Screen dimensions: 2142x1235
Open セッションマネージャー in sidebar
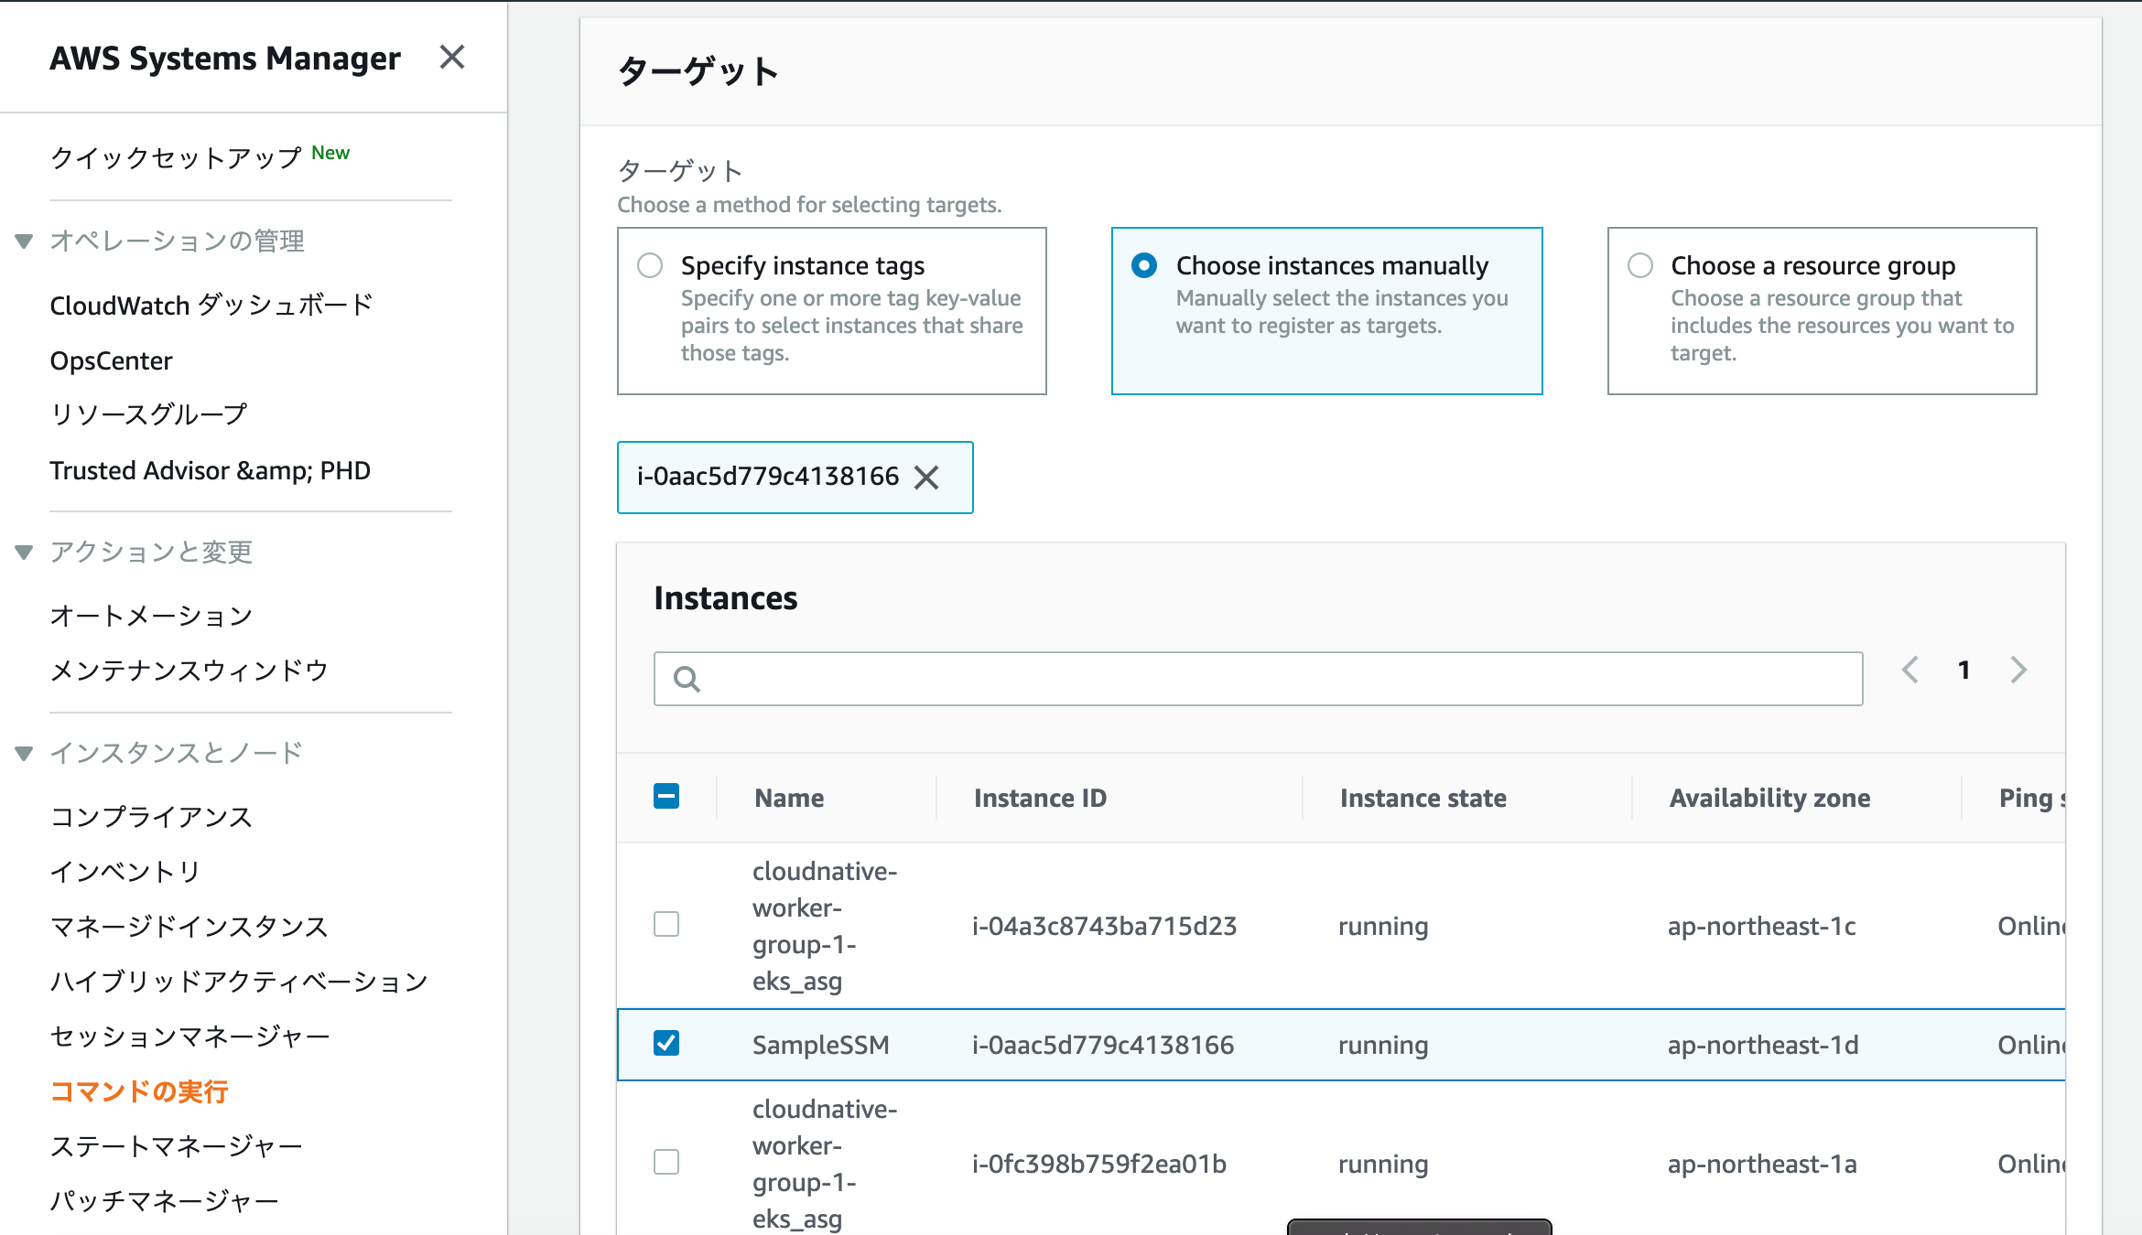coord(189,1036)
